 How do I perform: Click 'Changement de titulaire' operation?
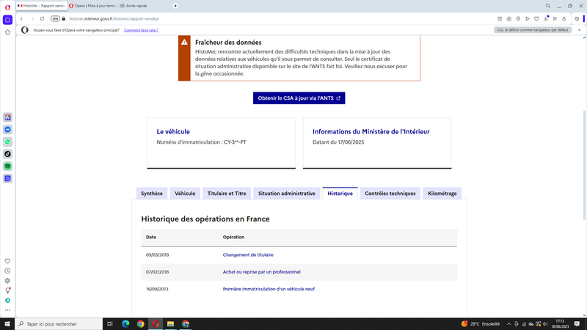pos(248,254)
